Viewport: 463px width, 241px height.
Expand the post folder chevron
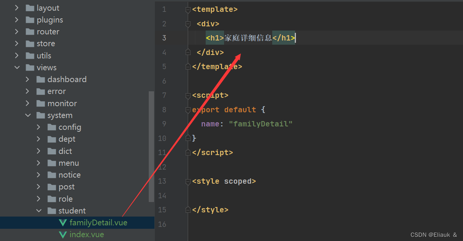(38, 187)
